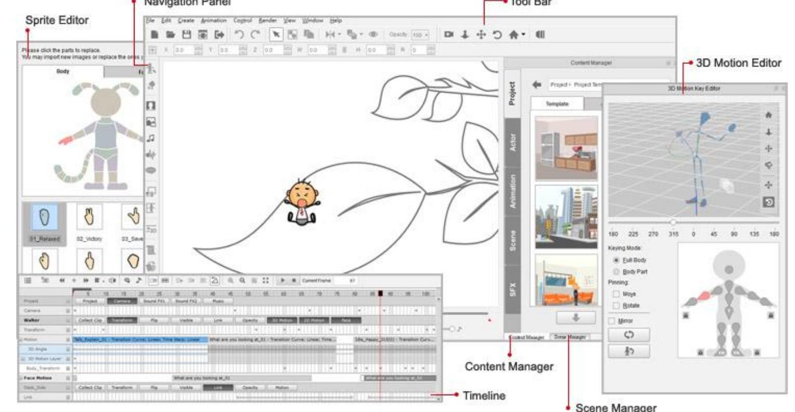Click the circular rotate icon in the main toolbar

(x=497, y=34)
